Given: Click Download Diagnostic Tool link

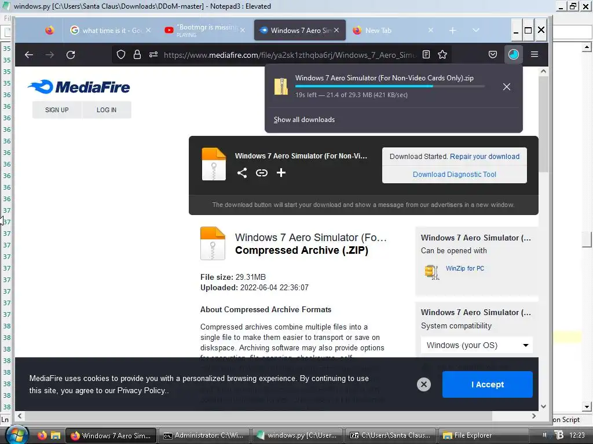Looking at the screenshot, I should (x=454, y=175).
